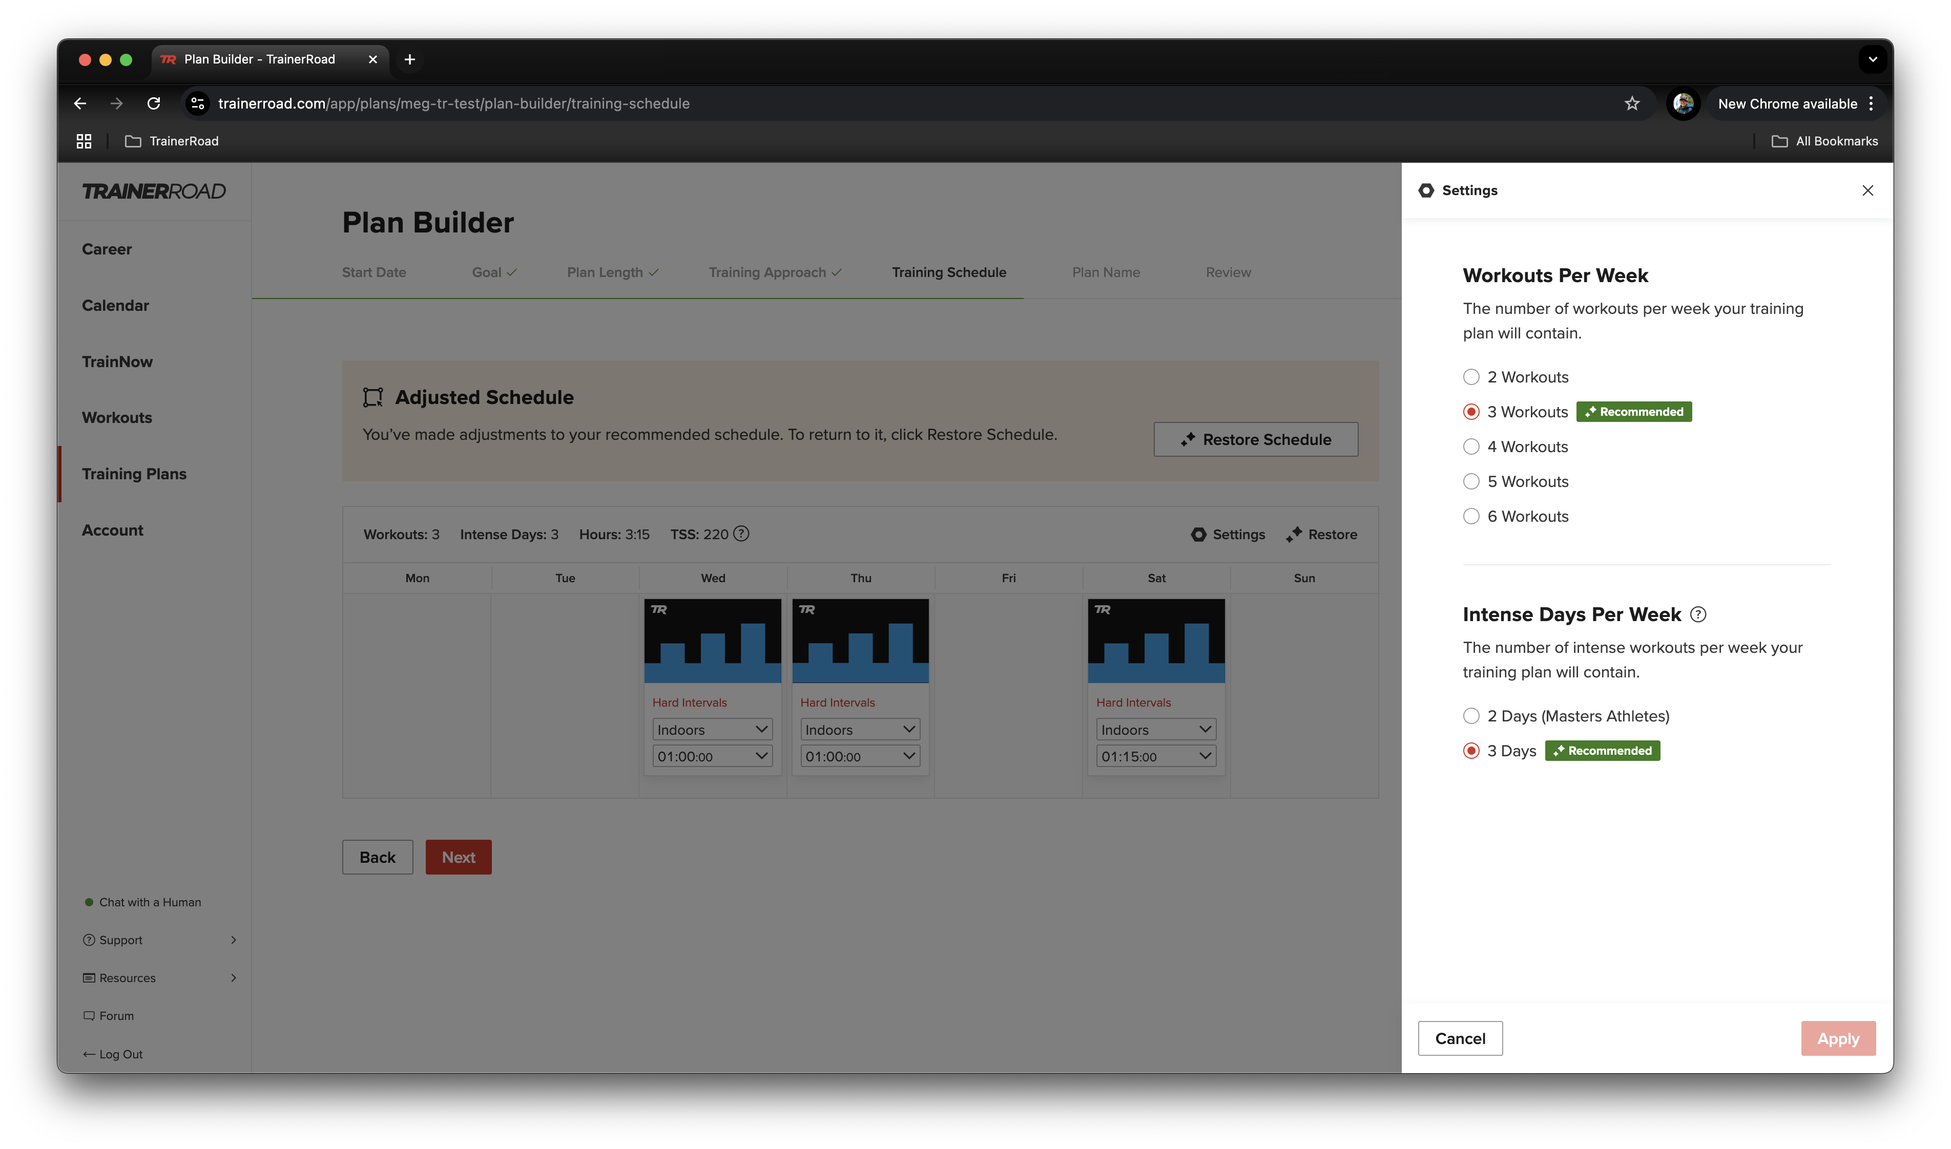Go to Calendar in sidebar
Image resolution: width=1951 pixels, height=1149 pixels.
coord(115,306)
